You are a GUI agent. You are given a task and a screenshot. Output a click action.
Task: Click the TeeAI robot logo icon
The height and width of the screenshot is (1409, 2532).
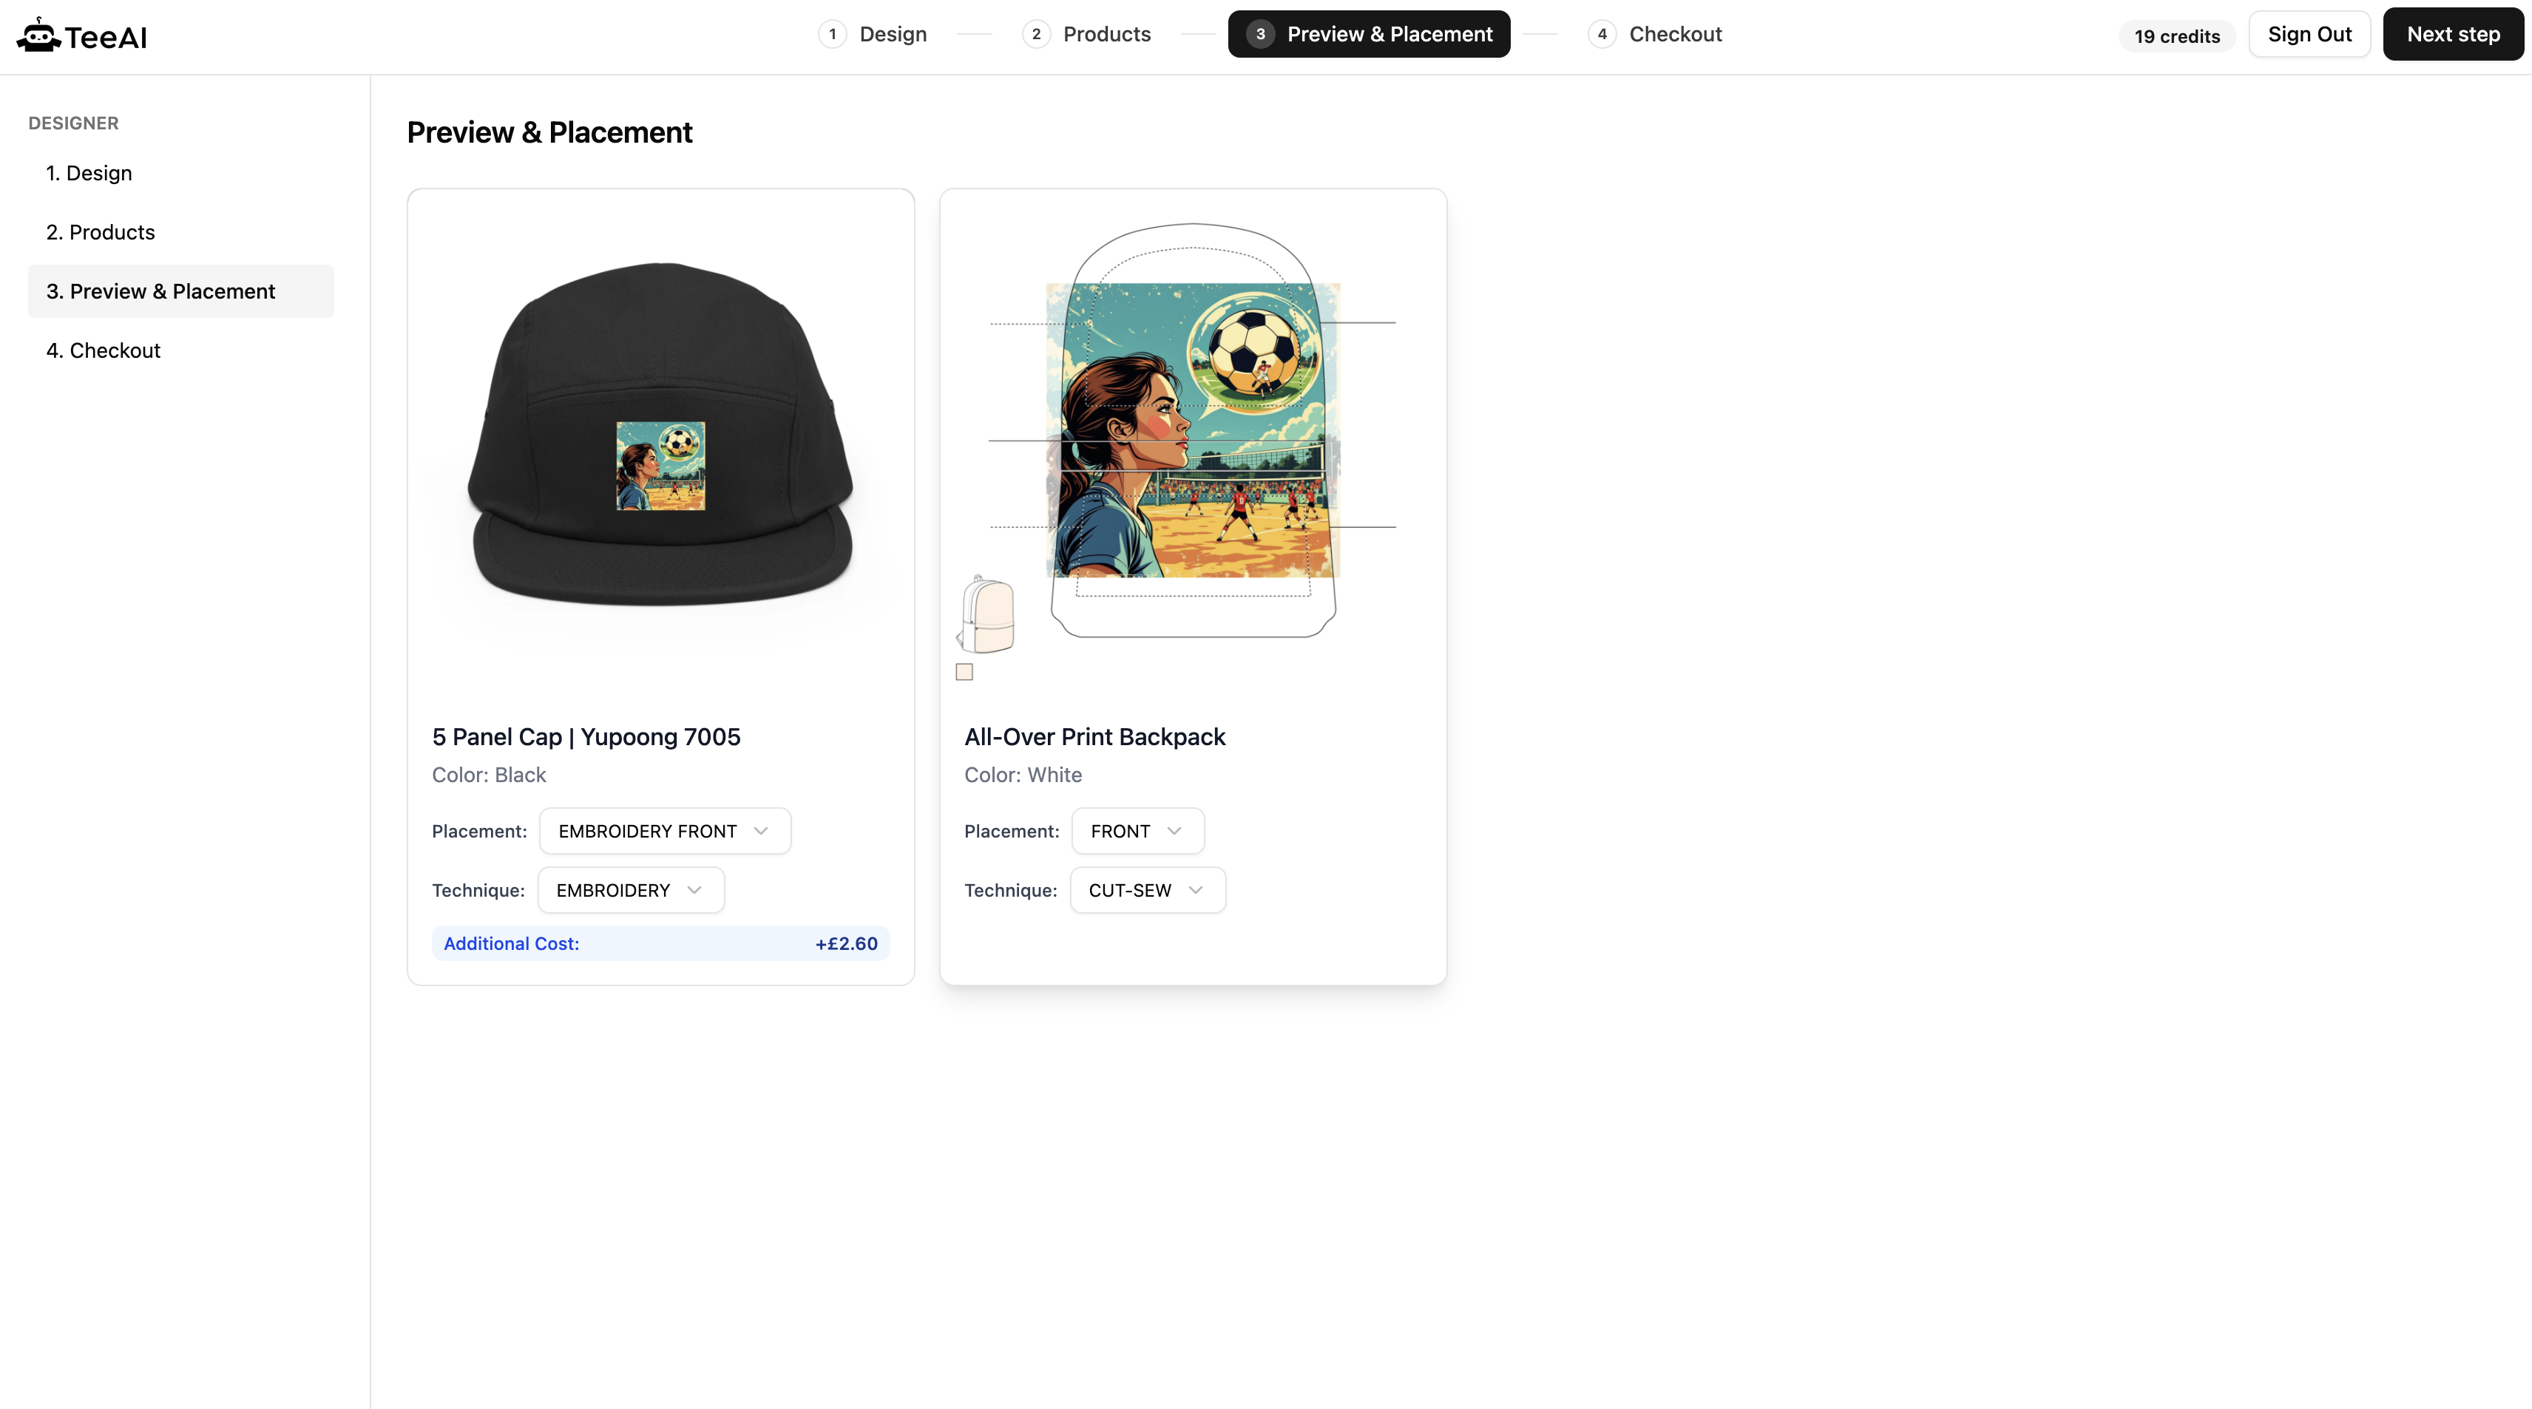(x=38, y=35)
